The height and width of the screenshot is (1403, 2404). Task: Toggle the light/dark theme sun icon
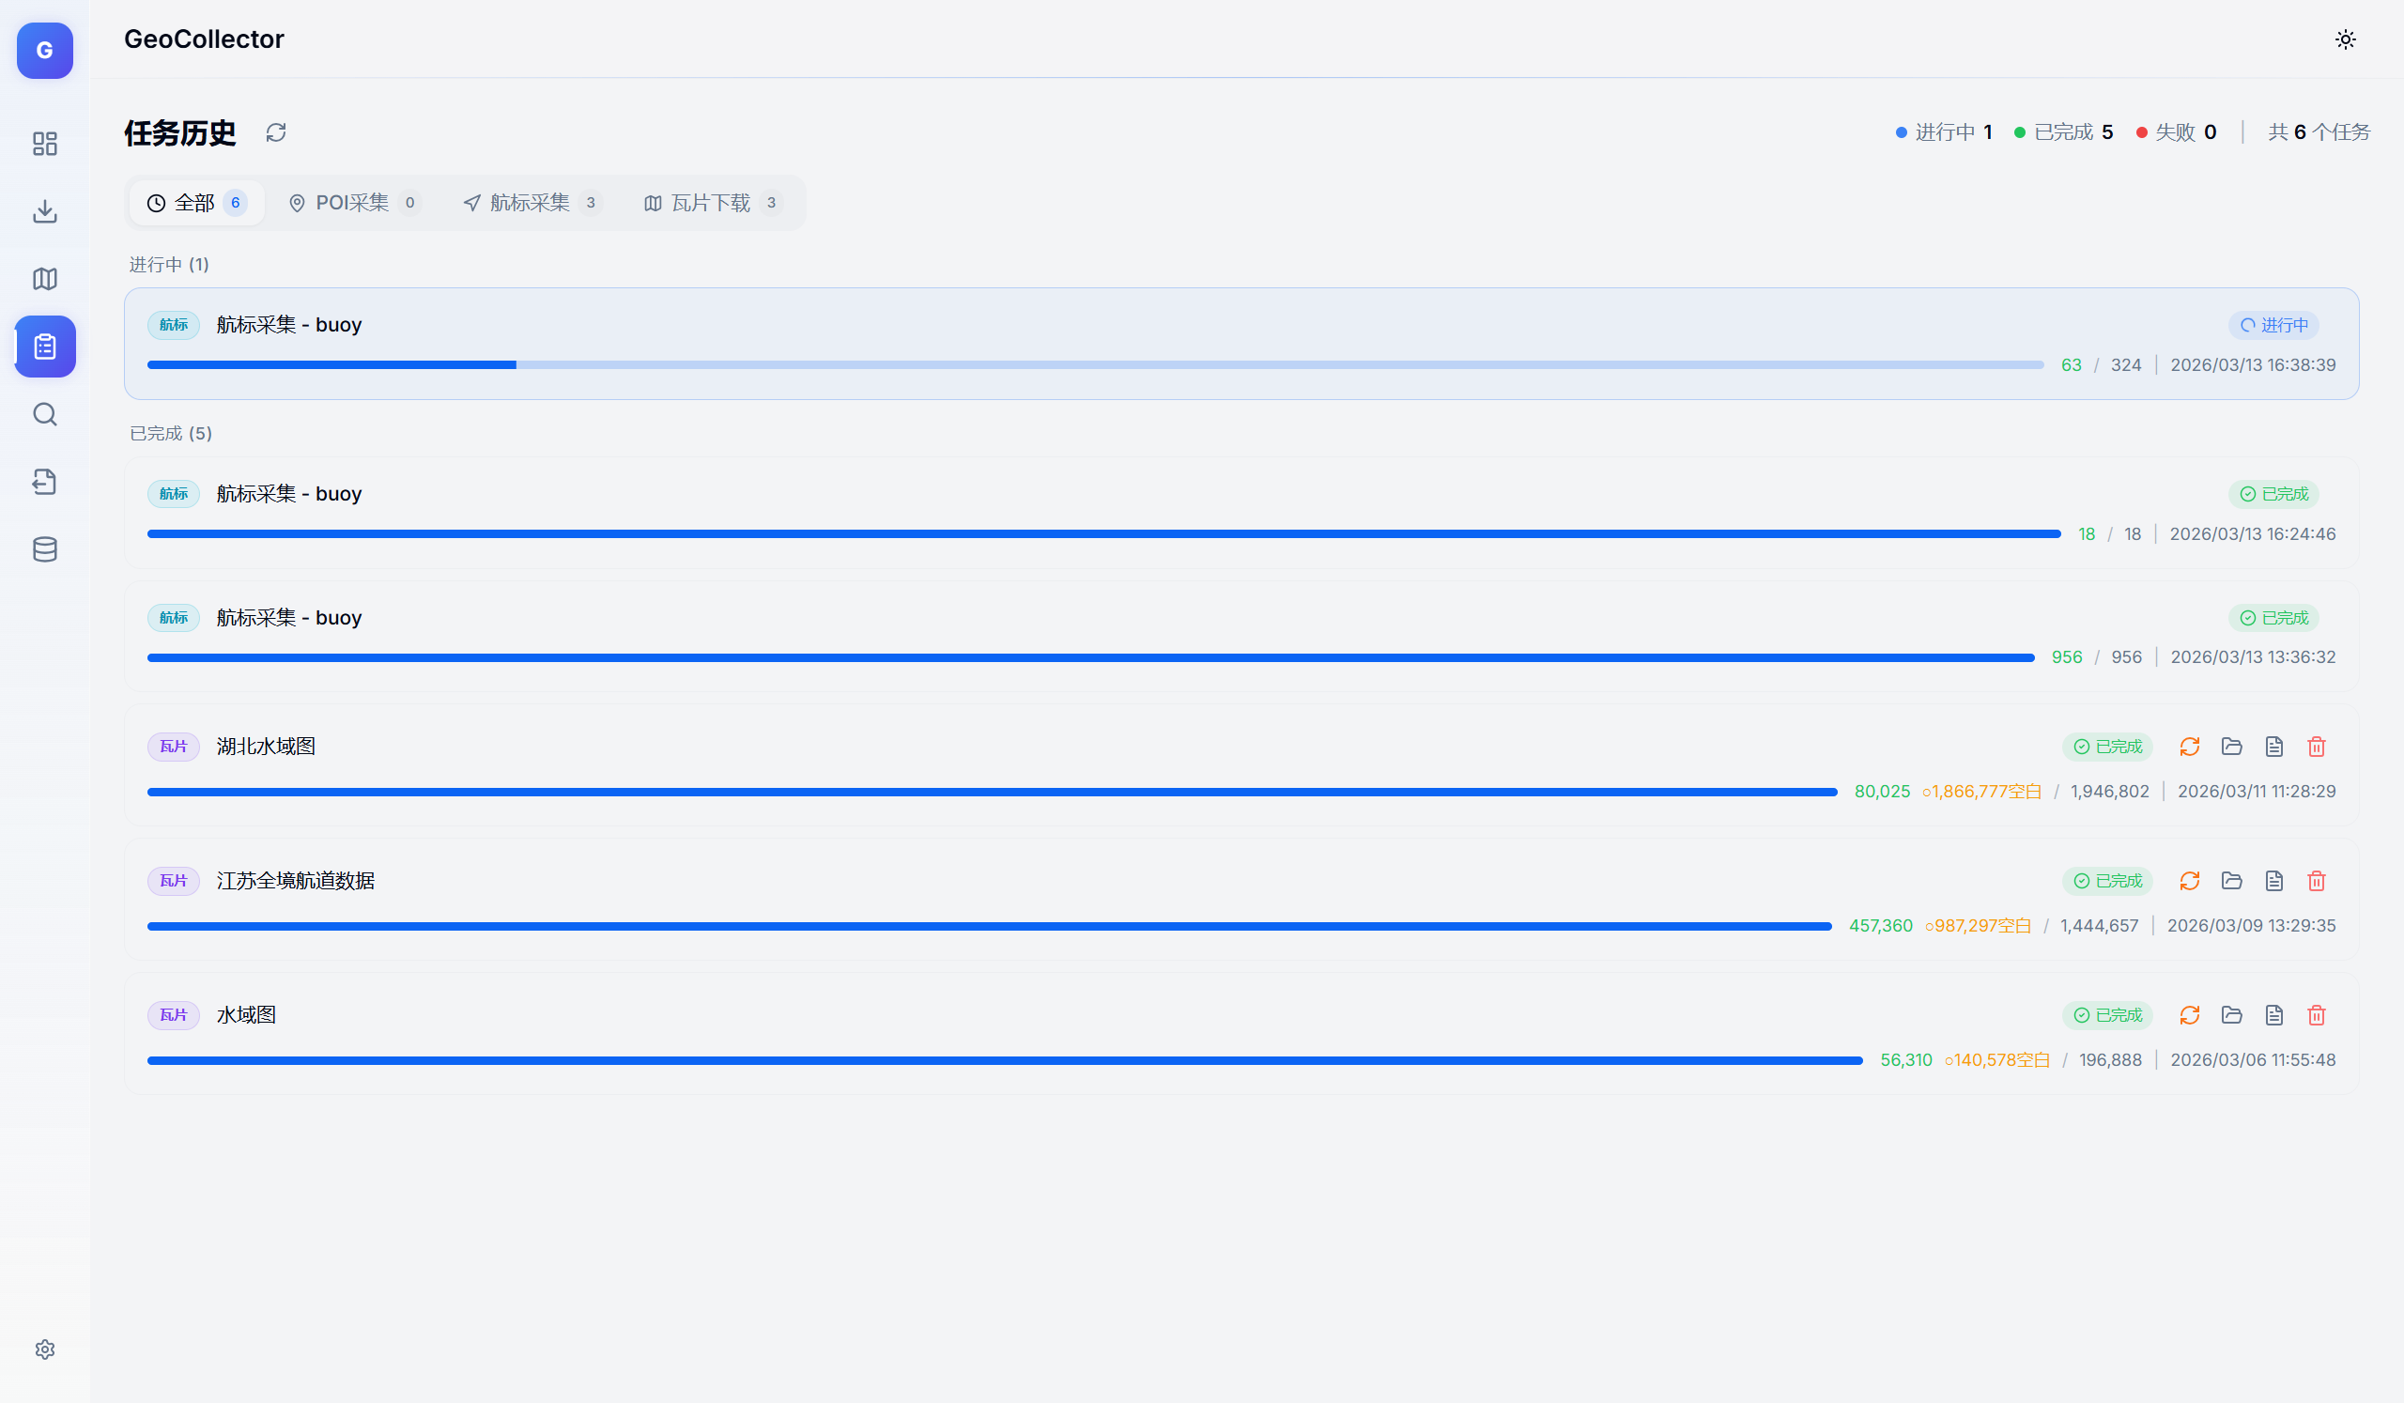point(2345,39)
